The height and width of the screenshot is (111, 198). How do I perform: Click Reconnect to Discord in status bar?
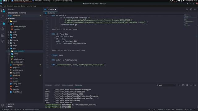click(31, 110)
